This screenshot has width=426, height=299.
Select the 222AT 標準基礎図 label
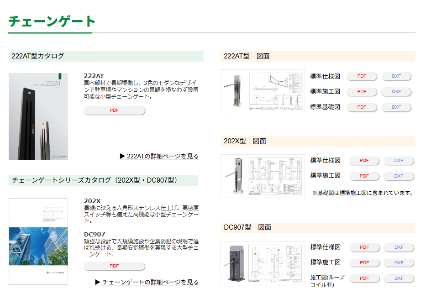(325, 107)
